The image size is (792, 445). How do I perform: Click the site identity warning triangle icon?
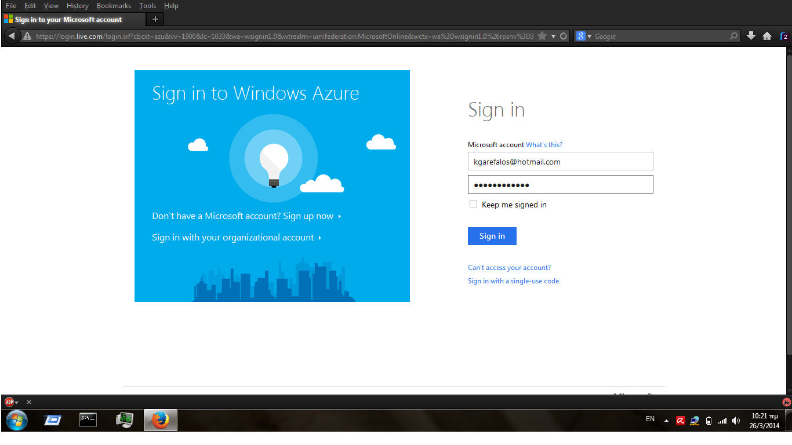point(27,37)
